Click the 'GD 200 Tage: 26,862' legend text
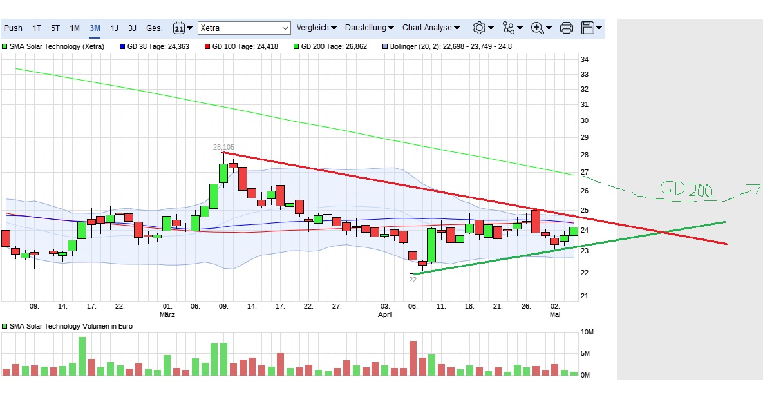763x406 pixels. click(x=334, y=47)
